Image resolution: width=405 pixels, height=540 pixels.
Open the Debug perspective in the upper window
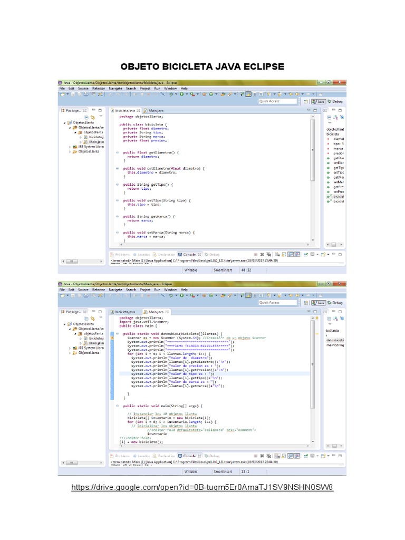335,101
